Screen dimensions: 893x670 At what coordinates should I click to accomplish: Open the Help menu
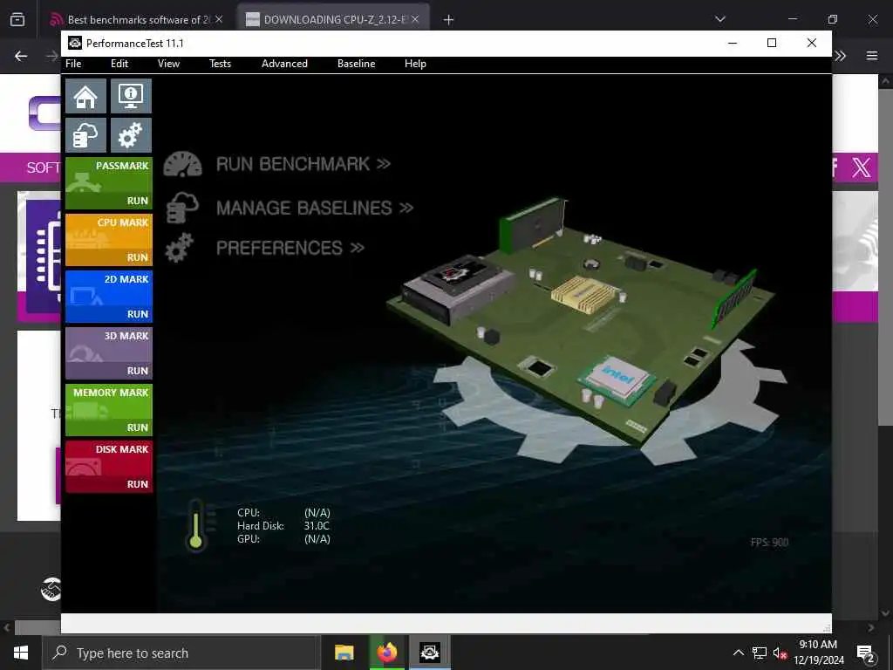[415, 64]
